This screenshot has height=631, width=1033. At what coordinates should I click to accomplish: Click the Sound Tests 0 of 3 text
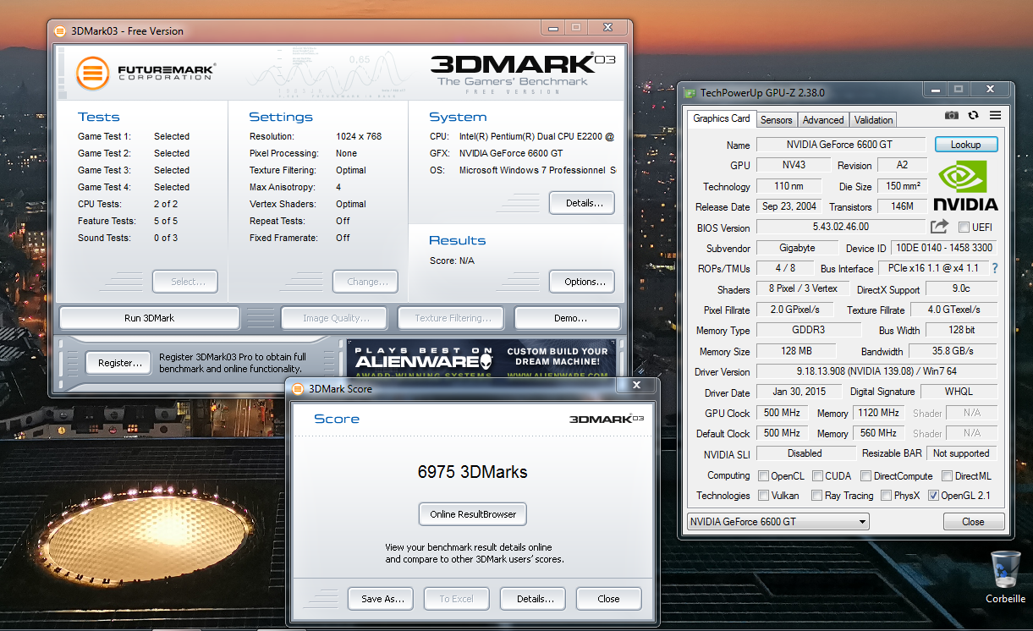click(x=166, y=238)
